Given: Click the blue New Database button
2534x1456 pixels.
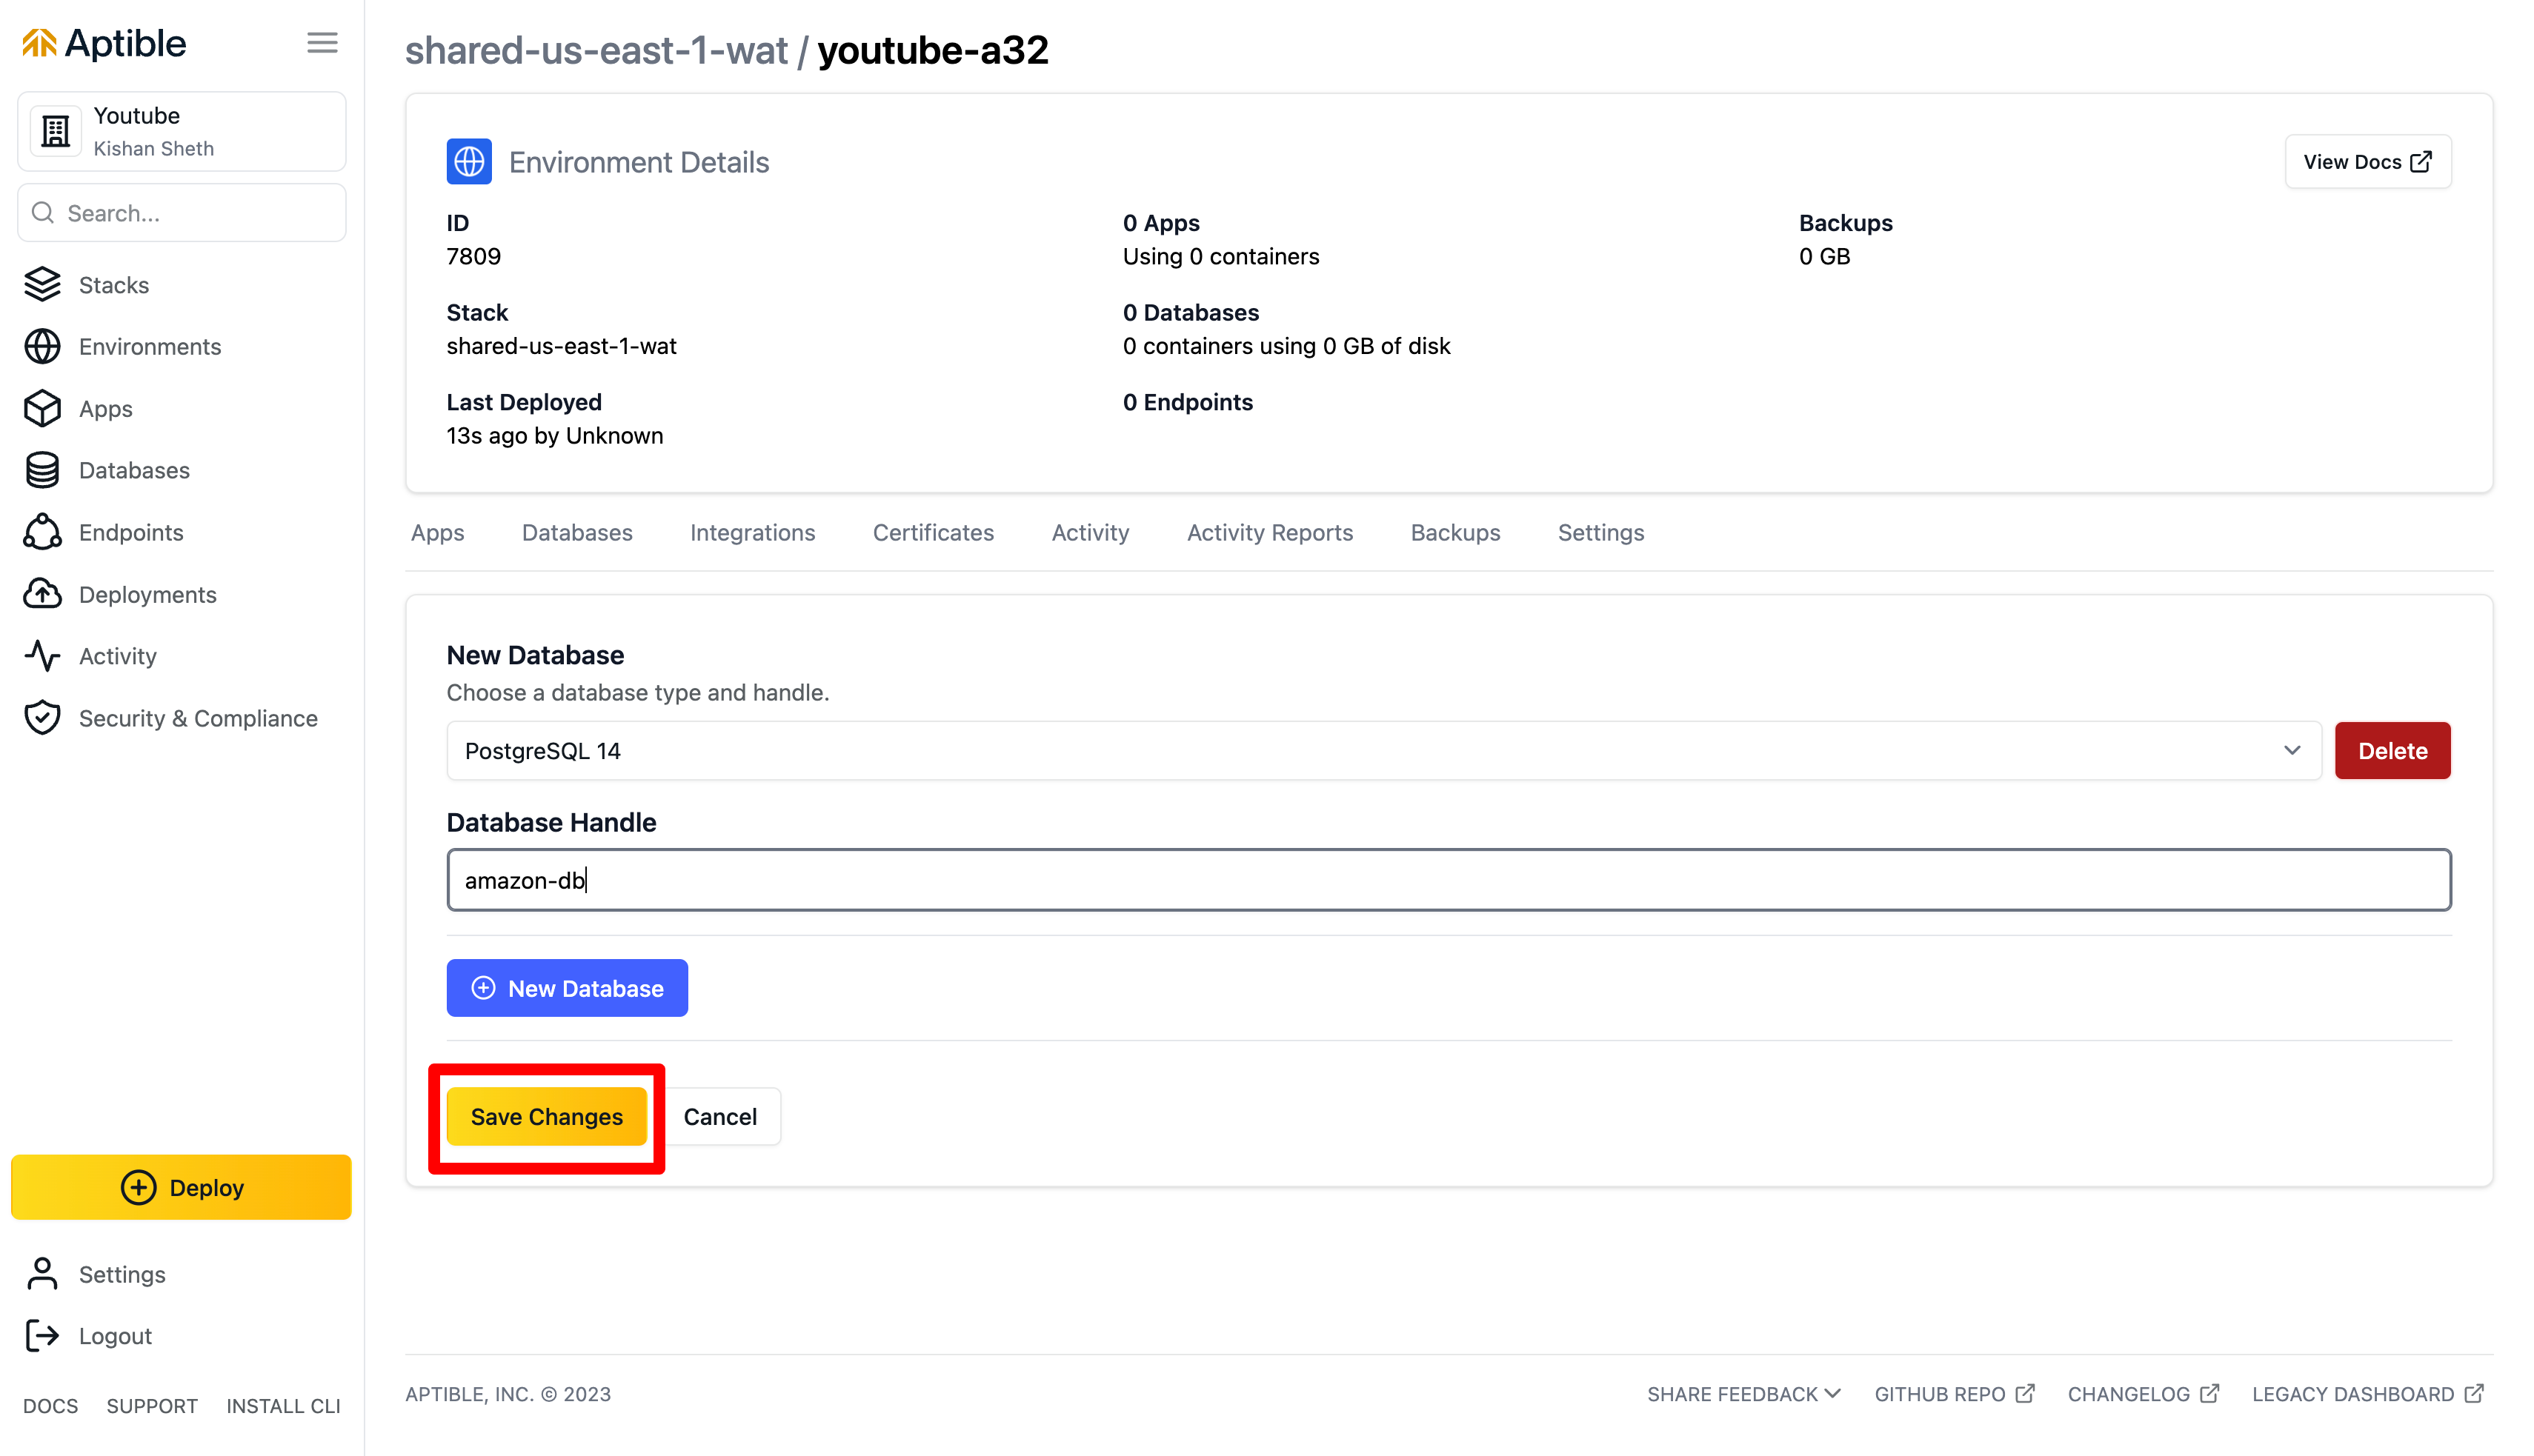Looking at the screenshot, I should [x=568, y=988].
